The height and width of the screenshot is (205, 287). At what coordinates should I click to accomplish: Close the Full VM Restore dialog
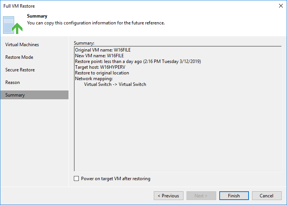pos(281,6)
